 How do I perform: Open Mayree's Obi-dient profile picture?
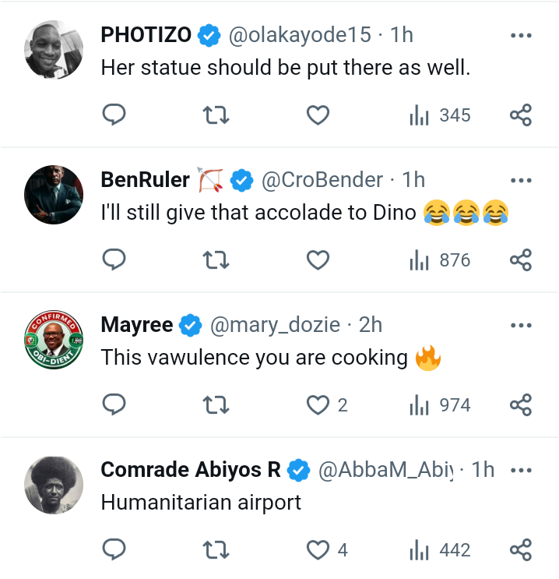[54, 340]
